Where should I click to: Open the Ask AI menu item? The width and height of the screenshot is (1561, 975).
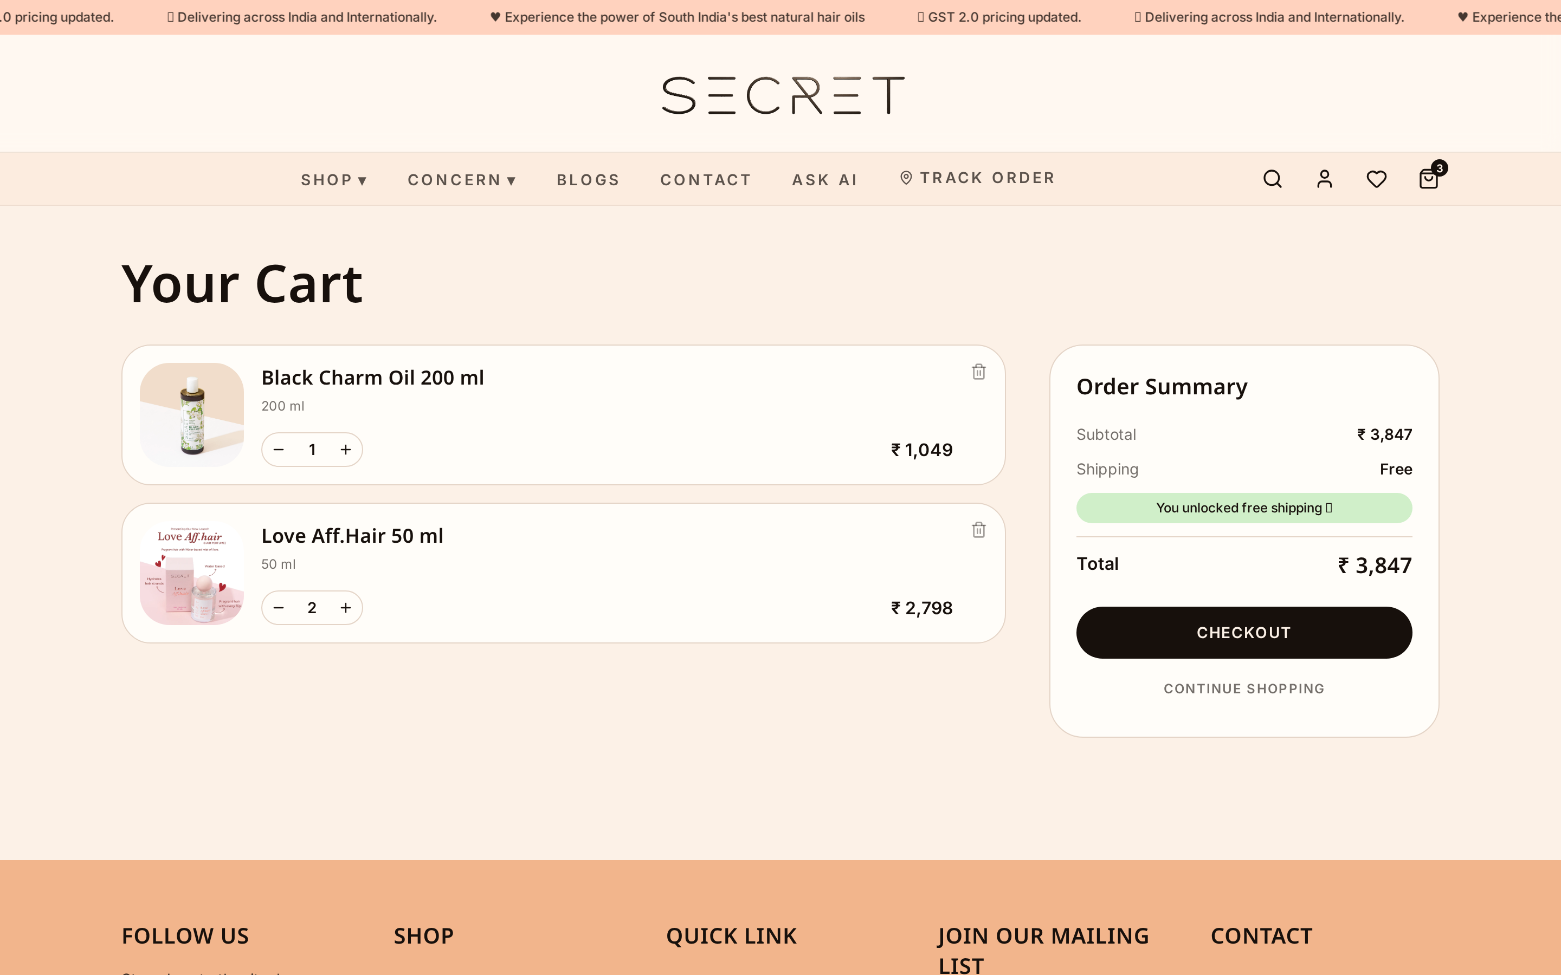point(825,180)
